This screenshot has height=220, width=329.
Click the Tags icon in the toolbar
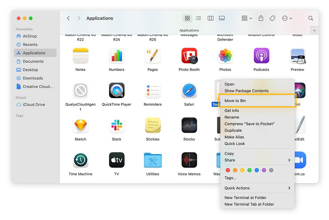tap(272, 18)
